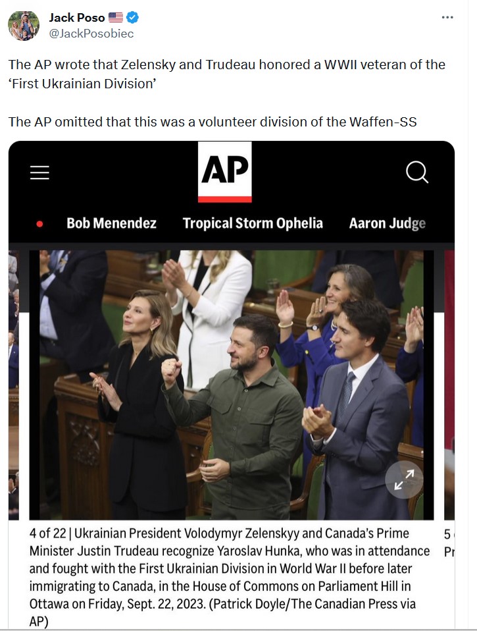This screenshot has width=477, height=631.
Task: Open the Tropical Storm Ophelia topic
Action: (253, 223)
